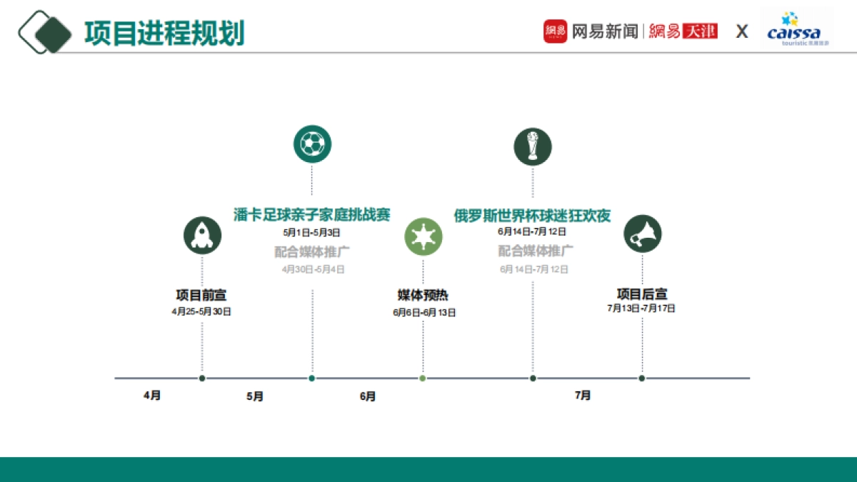This screenshot has width=857, height=482.
Task: Click the trophy icon above 俄罗斯世界杯 event
Action: point(533,146)
